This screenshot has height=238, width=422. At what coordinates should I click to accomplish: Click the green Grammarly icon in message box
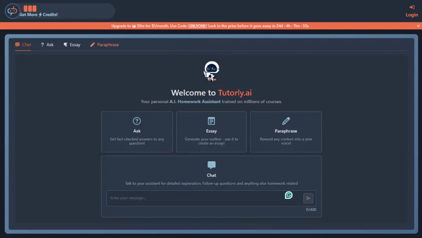click(289, 195)
